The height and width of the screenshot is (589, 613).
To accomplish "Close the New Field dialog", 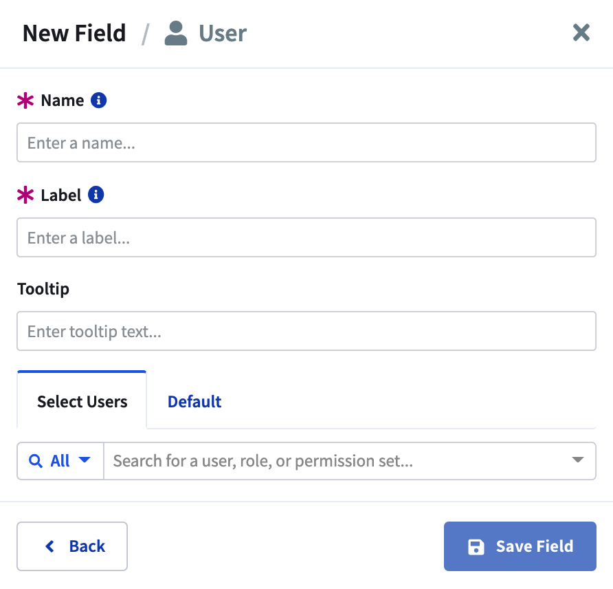I will pyautogui.click(x=581, y=32).
